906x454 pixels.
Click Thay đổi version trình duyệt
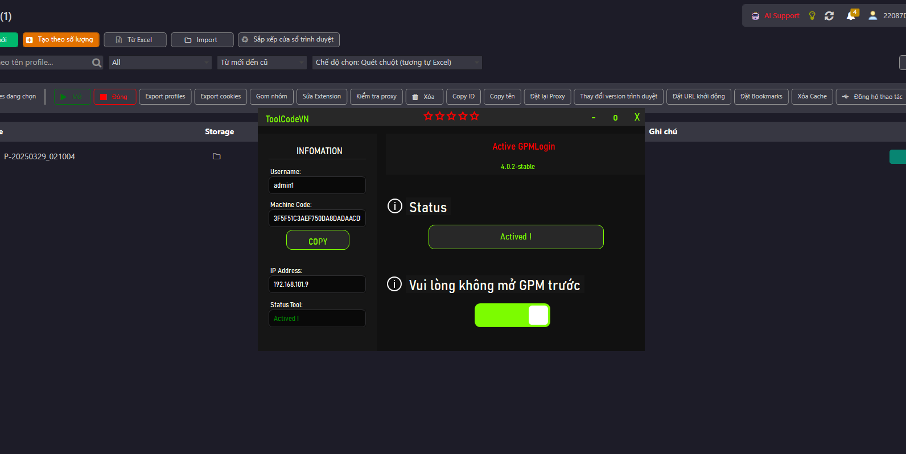pyautogui.click(x=619, y=97)
